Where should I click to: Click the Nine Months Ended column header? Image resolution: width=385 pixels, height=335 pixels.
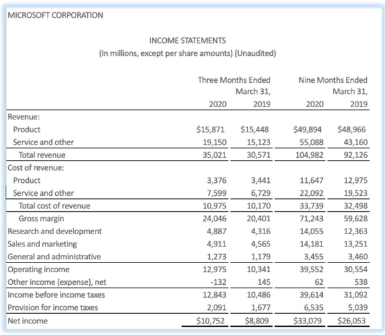(333, 80)
